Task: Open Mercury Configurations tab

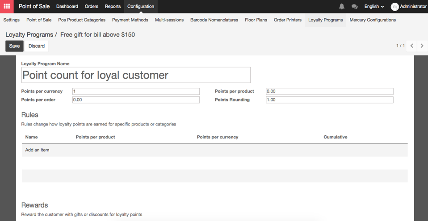Action: pos(373,20)
